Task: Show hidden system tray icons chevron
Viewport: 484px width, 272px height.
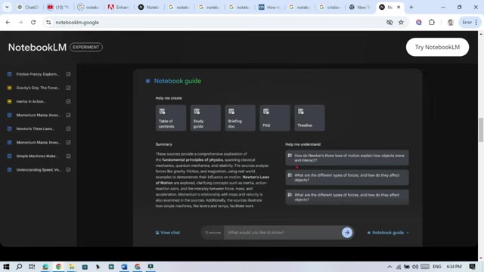Action: click(x=389, y=267)
